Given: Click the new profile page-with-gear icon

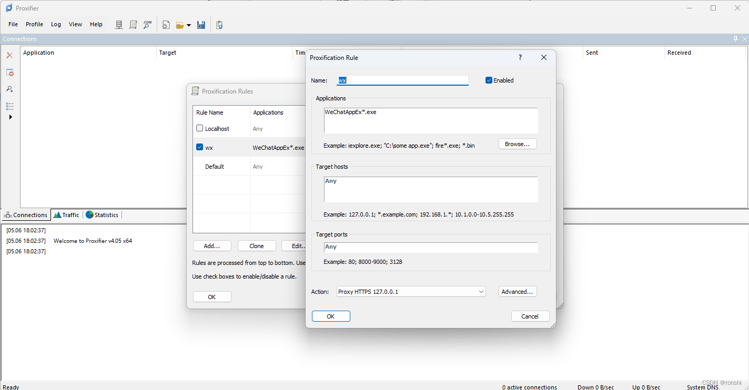Looking at the screenshot, I should pyautogui.click(x=166, y=25).
